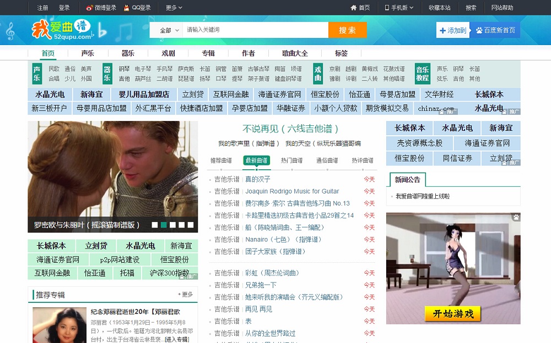
Task: Select the fourth slide indicator square
Action: [x=181, y=225]
